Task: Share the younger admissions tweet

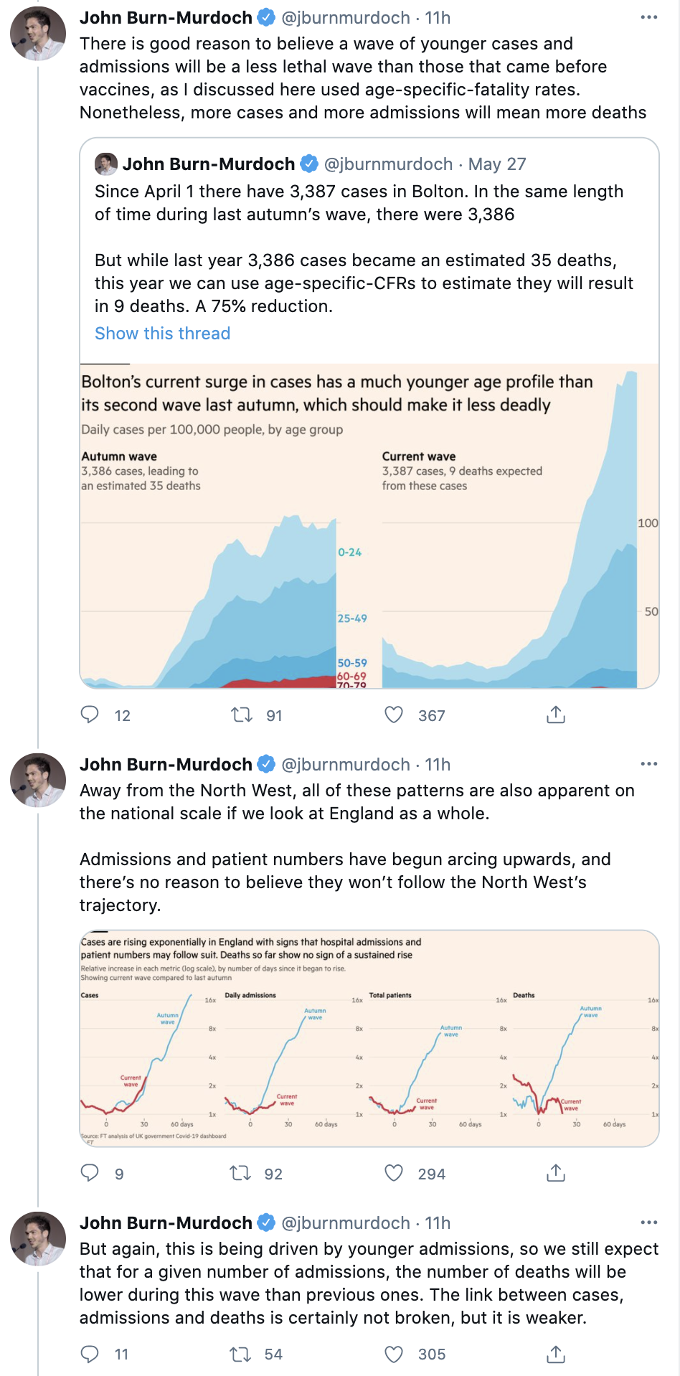Action: click(x=556, y=1354)
